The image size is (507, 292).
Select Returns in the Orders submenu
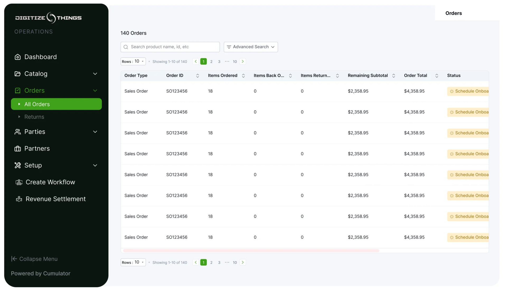tap(34, 117)
